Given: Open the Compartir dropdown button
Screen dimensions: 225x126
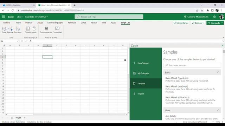Looking at the screenshot, I should point(215,23).
